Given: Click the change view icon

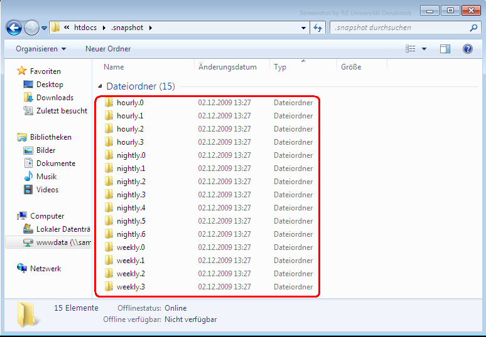Looking at the screenshot, I should (x=411, y=49).
